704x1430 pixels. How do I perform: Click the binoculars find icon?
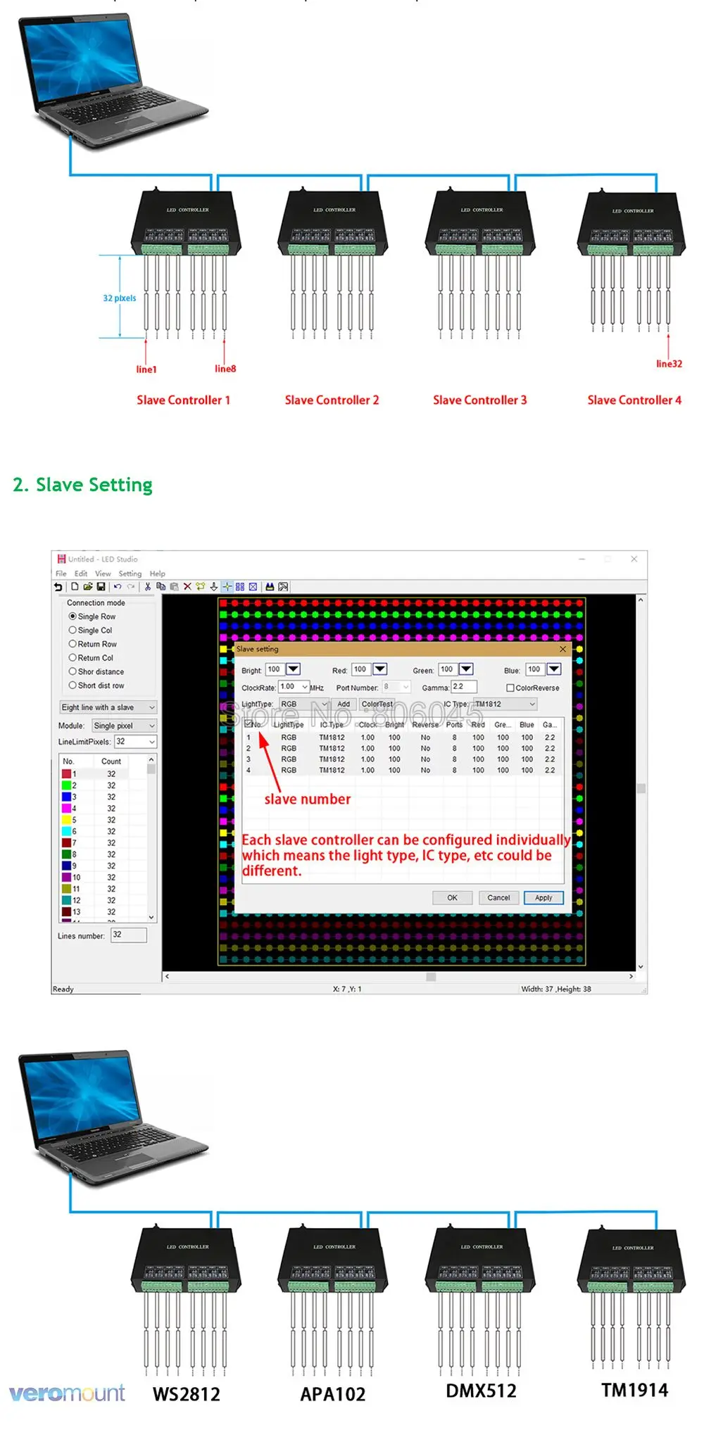pos(270,586)
